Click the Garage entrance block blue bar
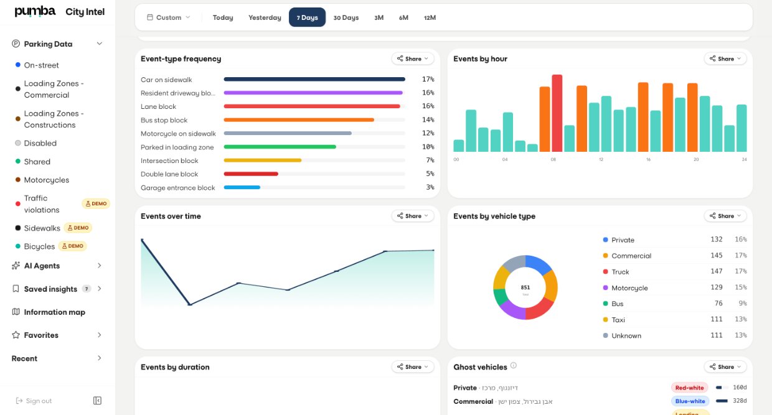 point(242,187)
